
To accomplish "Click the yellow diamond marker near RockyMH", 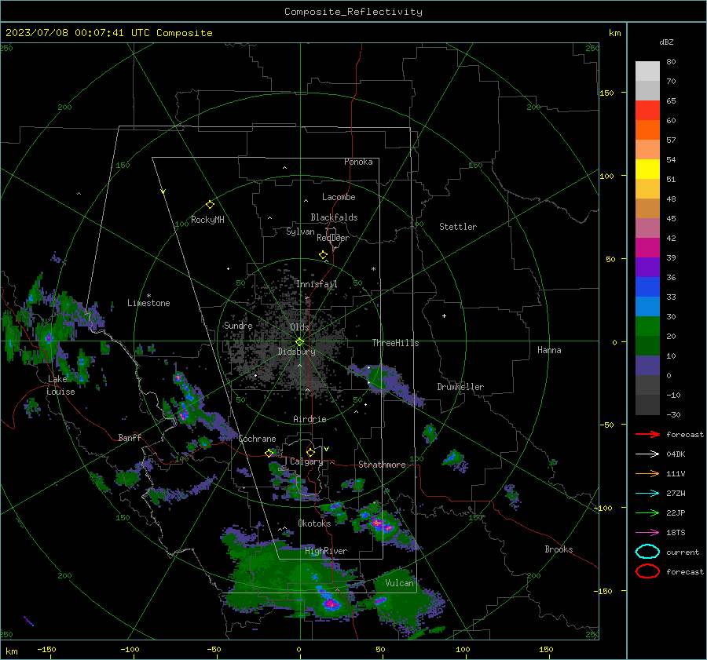I will point(210,205).
